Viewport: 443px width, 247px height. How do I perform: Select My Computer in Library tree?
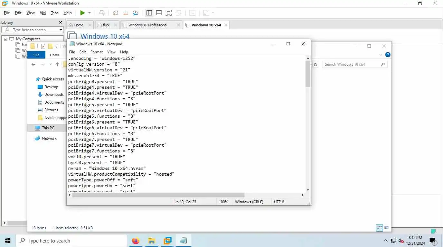[28, 39]
